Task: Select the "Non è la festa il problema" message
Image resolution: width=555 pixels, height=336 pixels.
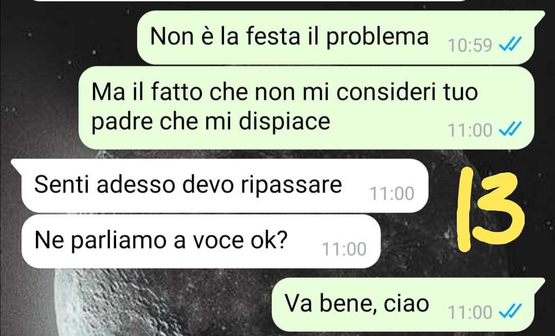Action: 336,38
